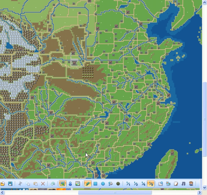The image size is (207, 195).
Task: Open the Resource Manager
Action: 168,184
